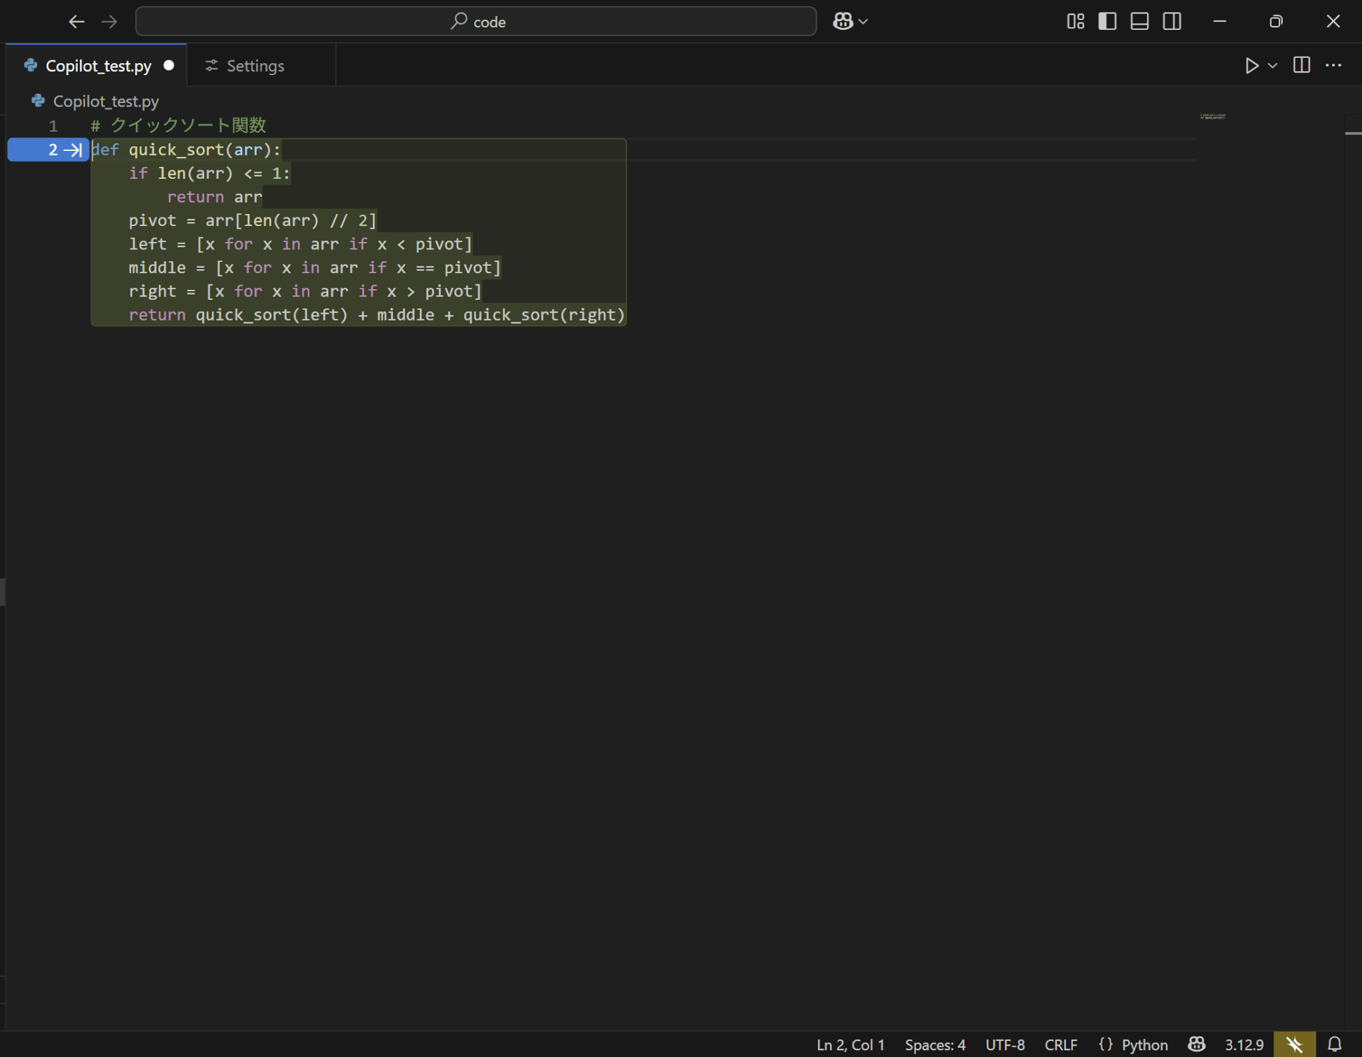
Task: Close the unsaved Copilot_test.py tab dot
Action: tap(169, 65)
